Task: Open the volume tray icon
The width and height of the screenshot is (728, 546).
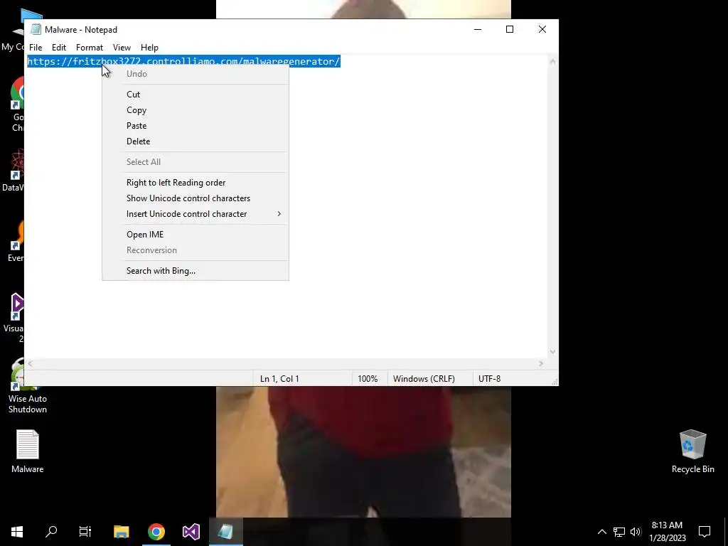Action: pyautogui.click(x=636, y=532)
